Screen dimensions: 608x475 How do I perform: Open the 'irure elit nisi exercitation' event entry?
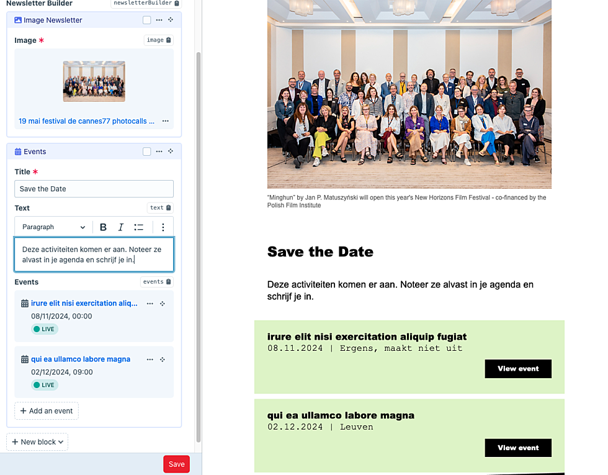[84, 304]
